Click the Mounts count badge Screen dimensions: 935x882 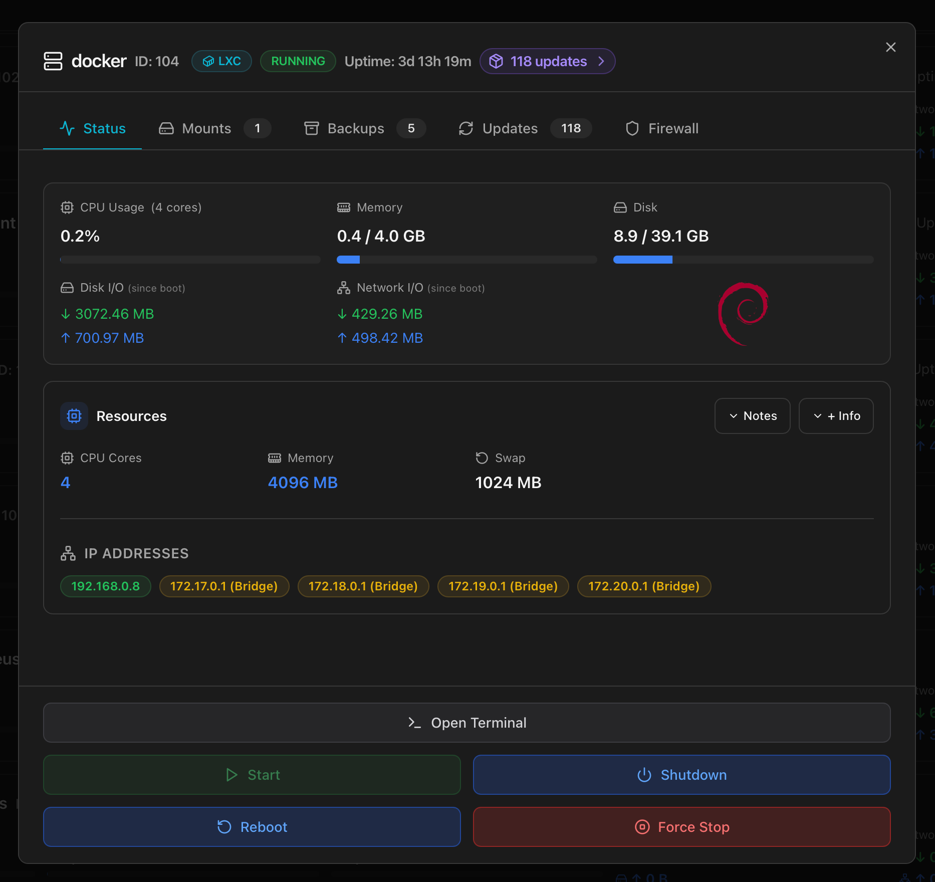(x=258, y=128)
